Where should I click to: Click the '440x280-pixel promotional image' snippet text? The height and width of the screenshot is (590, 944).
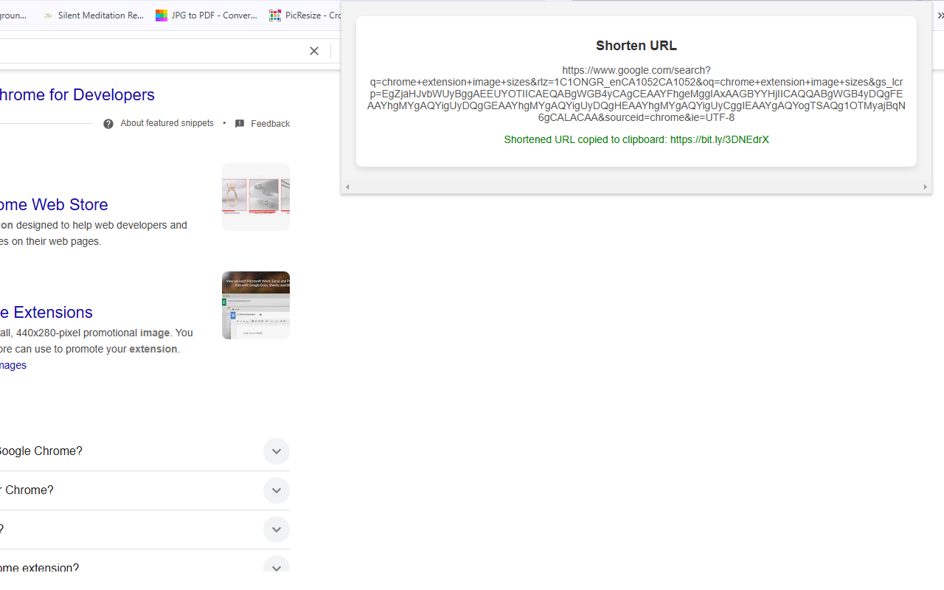coord(93,333)
